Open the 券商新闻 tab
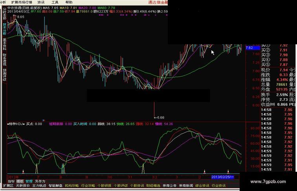This screenshot has width=297, height=191. click(186, 186)
